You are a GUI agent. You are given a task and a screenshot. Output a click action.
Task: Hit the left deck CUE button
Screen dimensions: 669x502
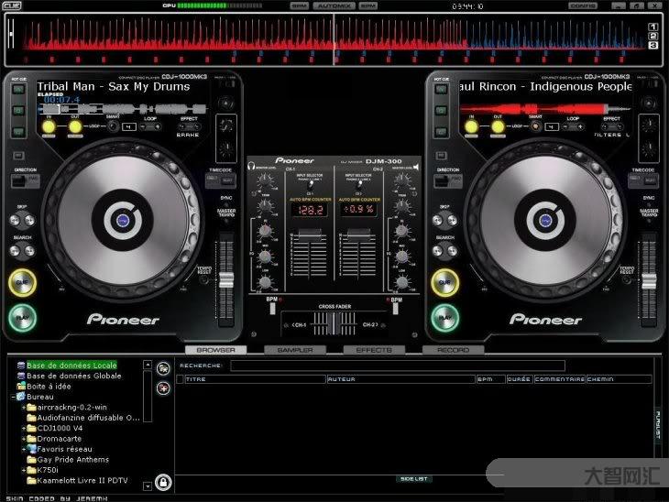[x=22, y=282]
